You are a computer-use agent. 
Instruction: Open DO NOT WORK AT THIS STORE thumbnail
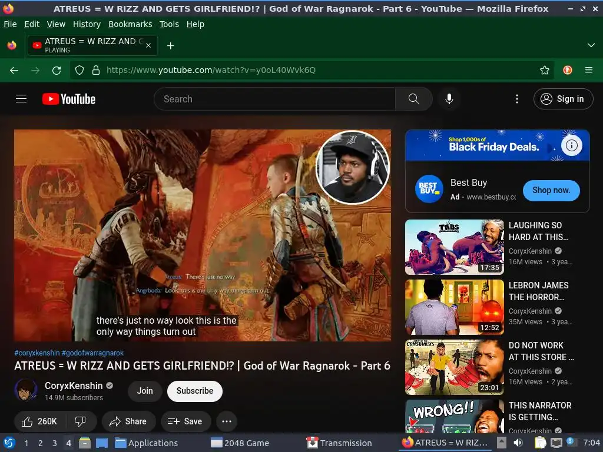[x=455, y=367]
